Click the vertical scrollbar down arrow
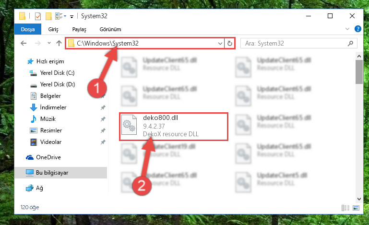Image resolution: width=369 pixels, height=225 pixels. tap(359, 199)
